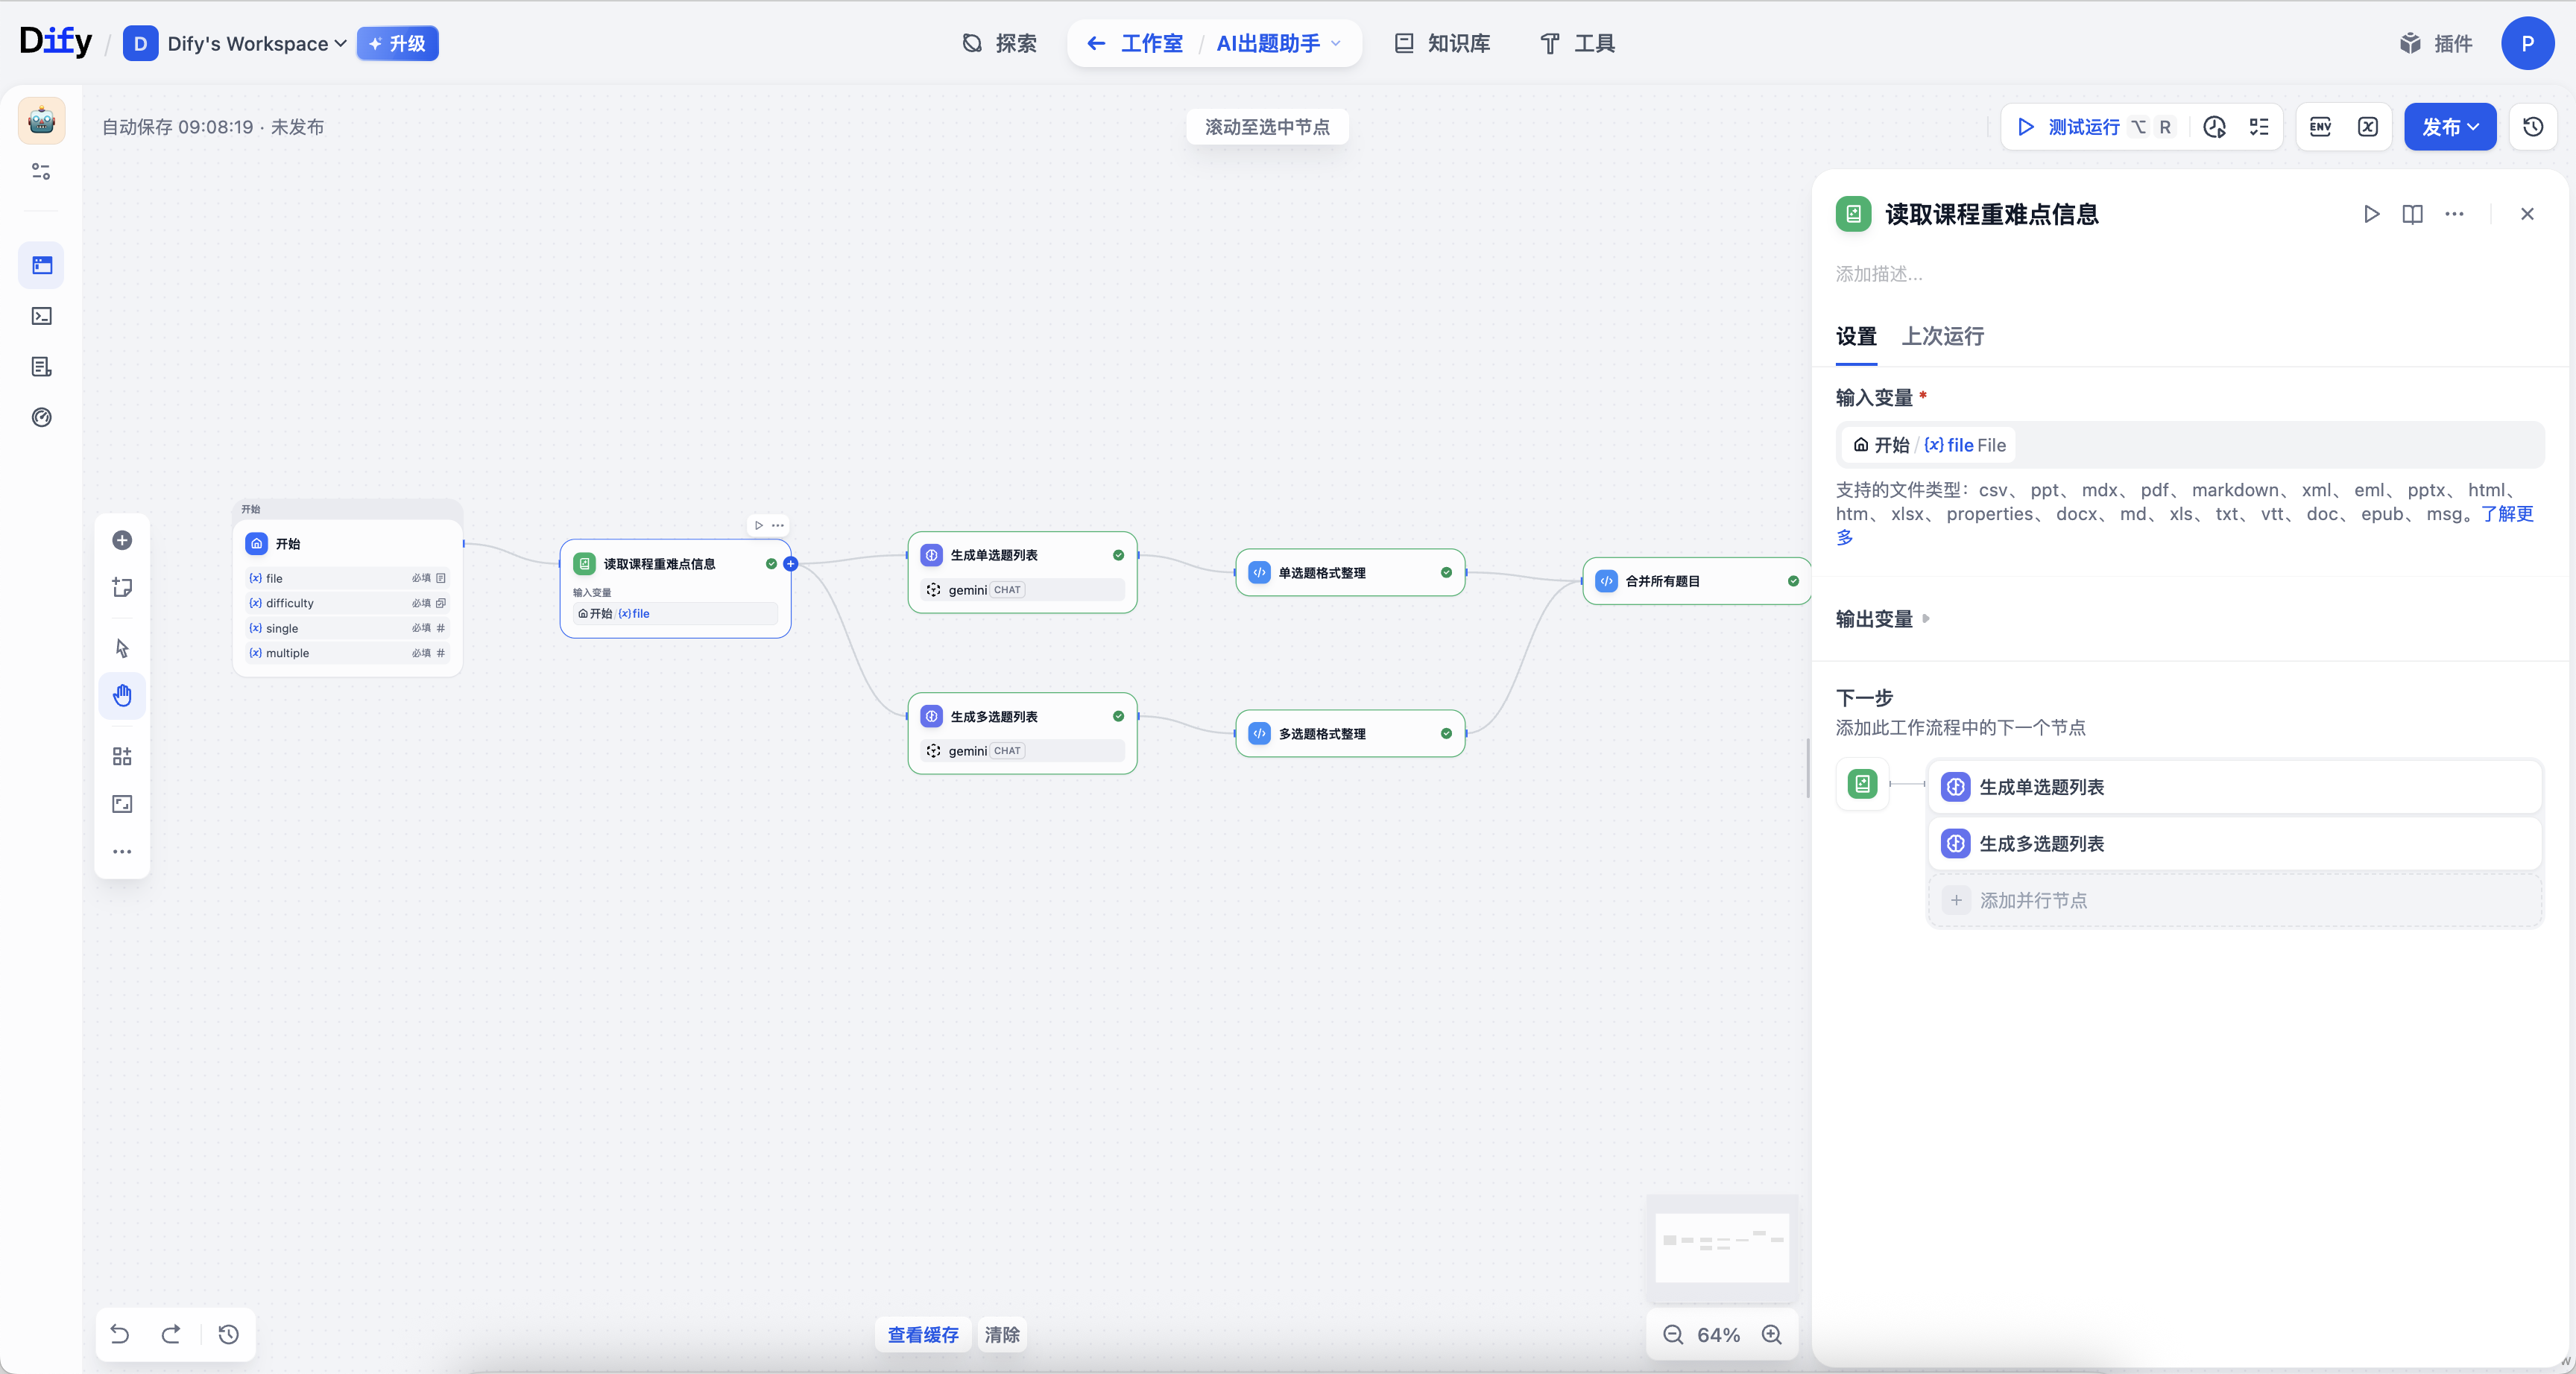Click the add node plus icon
2576x1374 pixels.
(x=122, y=540)
